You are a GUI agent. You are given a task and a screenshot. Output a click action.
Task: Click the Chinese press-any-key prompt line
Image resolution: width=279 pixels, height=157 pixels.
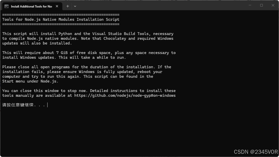point(24,105)
